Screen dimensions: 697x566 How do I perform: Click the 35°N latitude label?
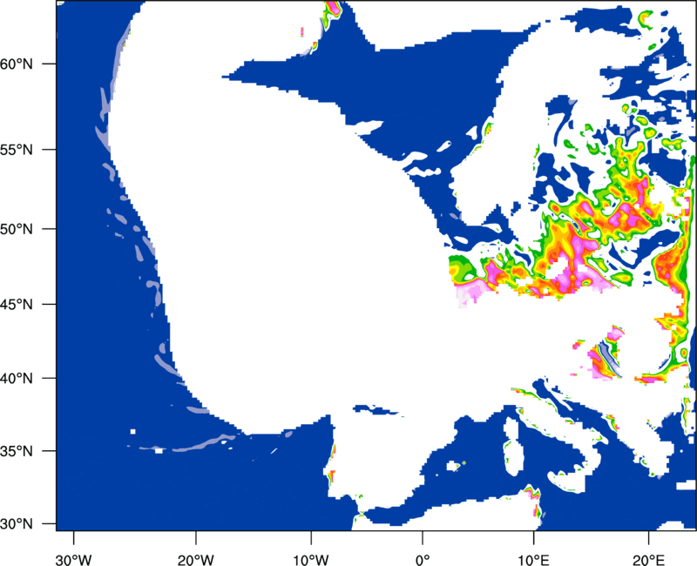click(x=17, y=451)
